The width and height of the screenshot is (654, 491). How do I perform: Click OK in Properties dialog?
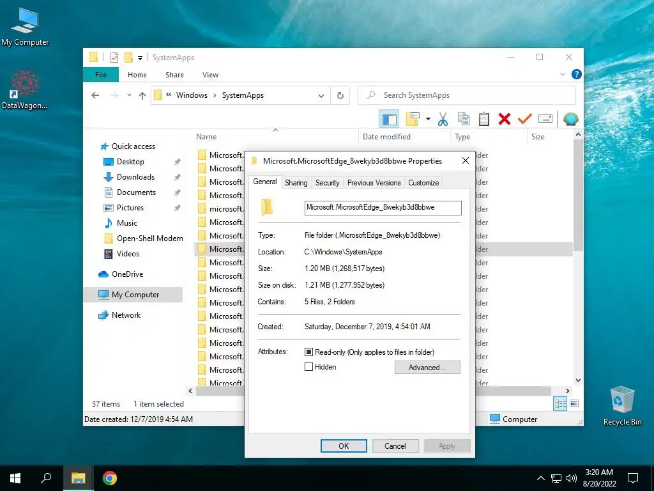(x=344, y=446)
